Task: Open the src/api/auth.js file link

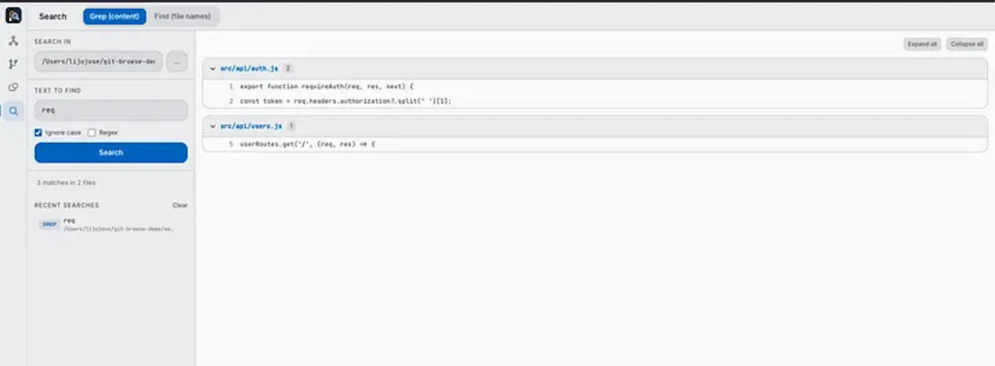Action: point(249,68)
